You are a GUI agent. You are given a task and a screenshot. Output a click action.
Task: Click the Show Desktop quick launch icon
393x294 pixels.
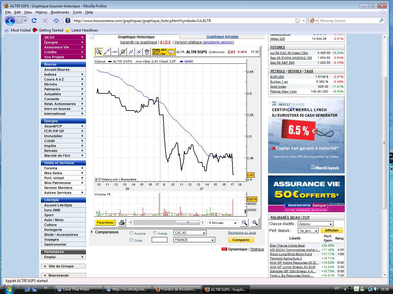27,289
